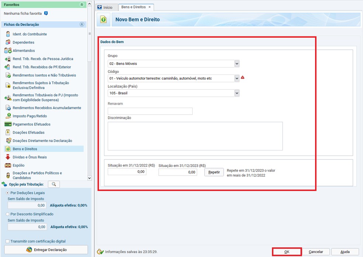Click the sidebar scrollbar down arrow

point(89,178)
